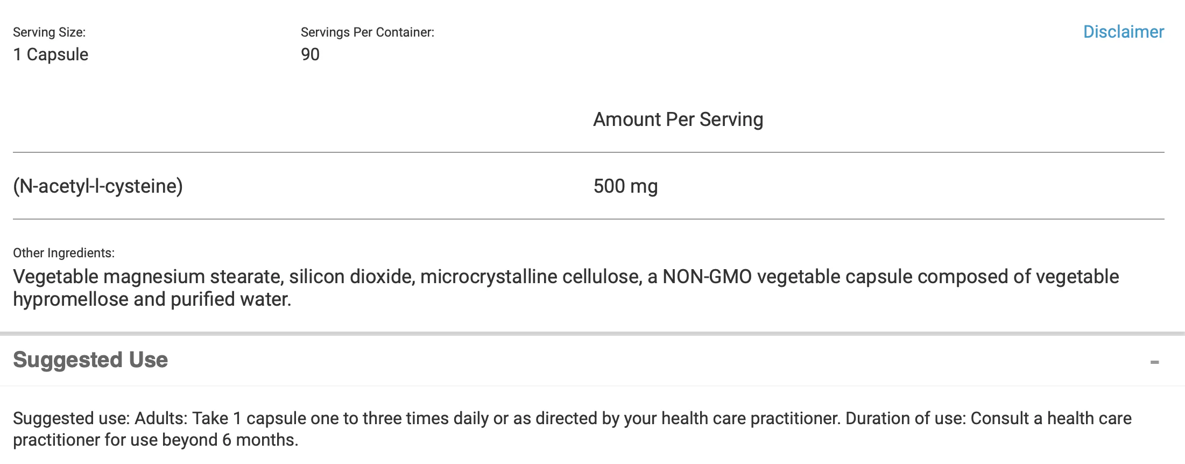1185x464 pixels.
Task: Click the 6 months text
Action: [259, 440]
